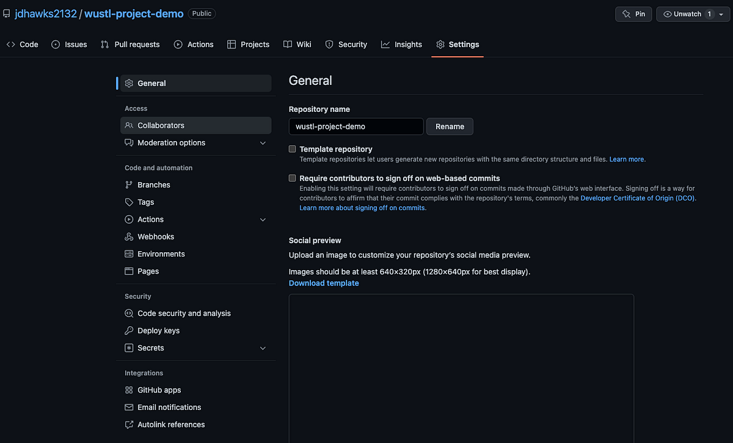Open the Branches settings icon

[x=128, y=185]
